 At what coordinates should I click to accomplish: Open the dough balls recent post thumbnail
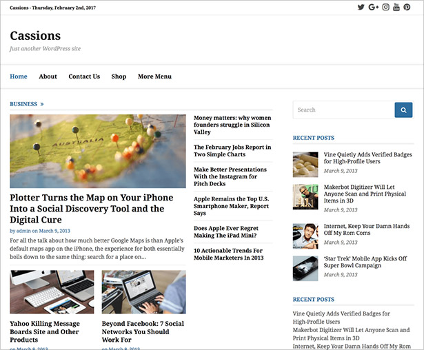coord(305,165)
